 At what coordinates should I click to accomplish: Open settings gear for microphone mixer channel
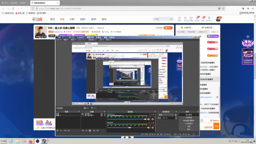tap(153, 119)
